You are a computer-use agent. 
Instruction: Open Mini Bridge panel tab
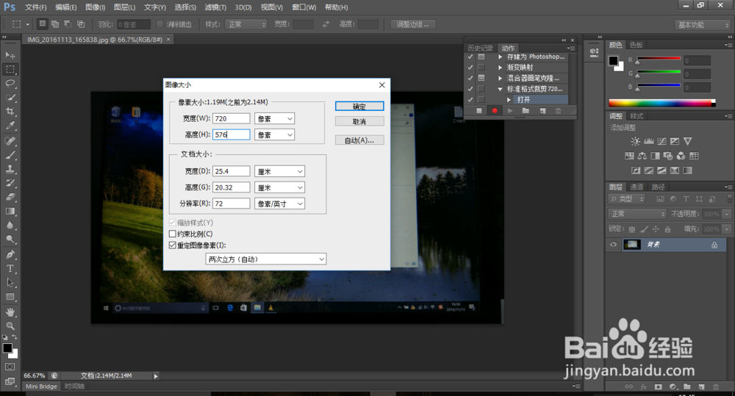click(41, 386)
